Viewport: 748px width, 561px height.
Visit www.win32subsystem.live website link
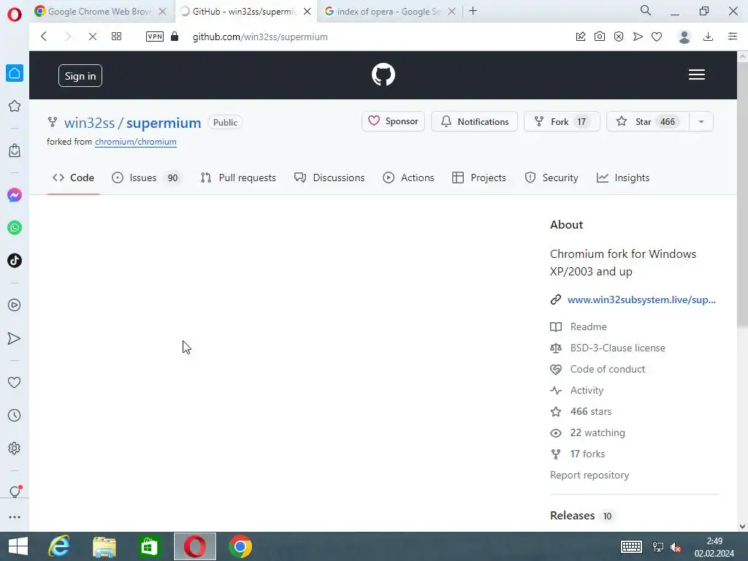[641, 299]
